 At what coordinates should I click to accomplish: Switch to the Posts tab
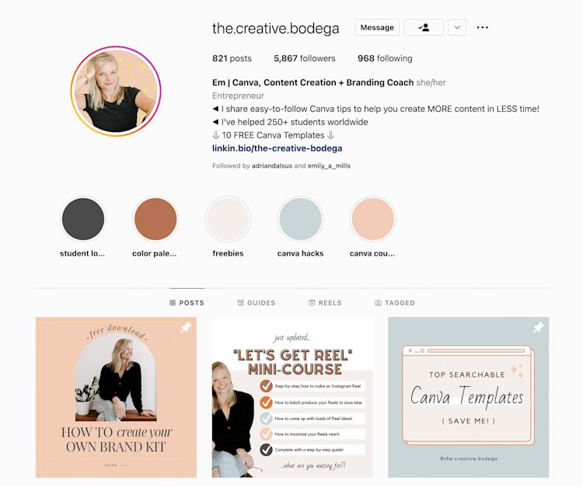pos(187,303)
